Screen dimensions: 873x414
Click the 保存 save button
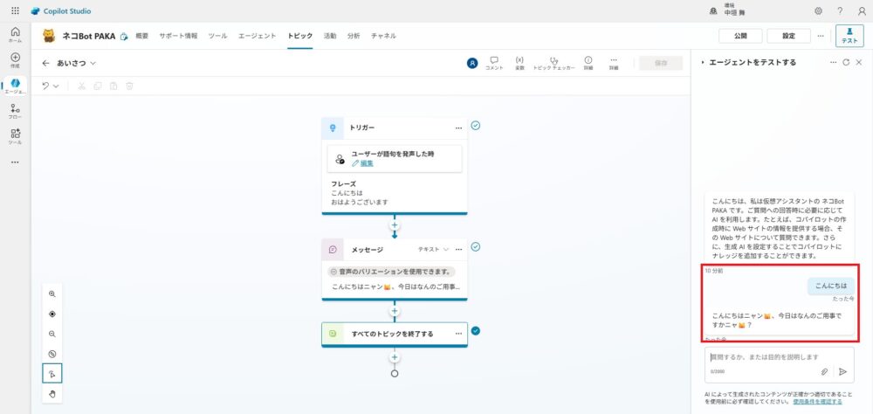pyautogui.click(x=661, y=63)
